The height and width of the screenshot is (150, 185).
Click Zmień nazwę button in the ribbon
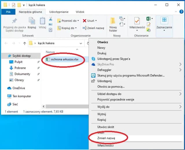click(93, 28)
